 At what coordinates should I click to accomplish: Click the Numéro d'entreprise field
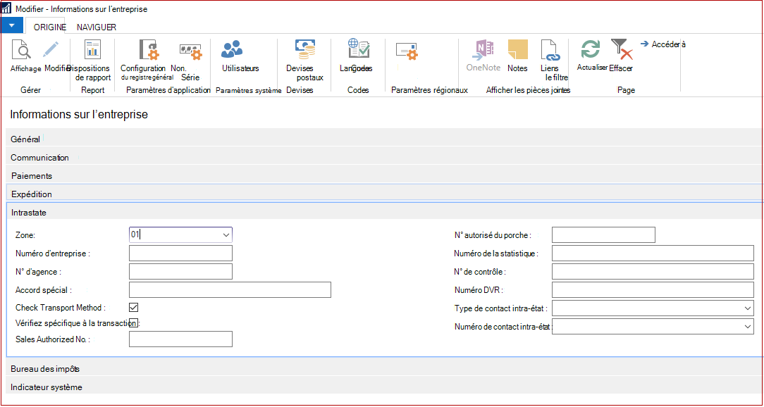(180, 253)
